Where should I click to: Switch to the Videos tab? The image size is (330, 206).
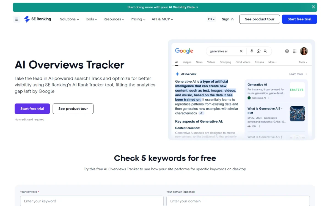point(211,62)
